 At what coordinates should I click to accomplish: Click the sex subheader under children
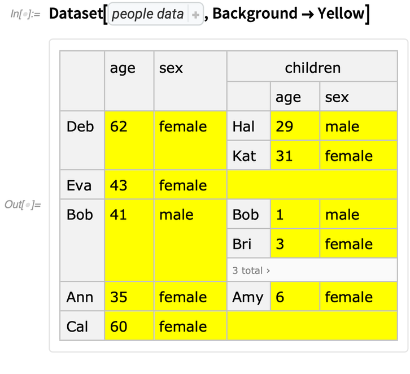click(337, 97)
